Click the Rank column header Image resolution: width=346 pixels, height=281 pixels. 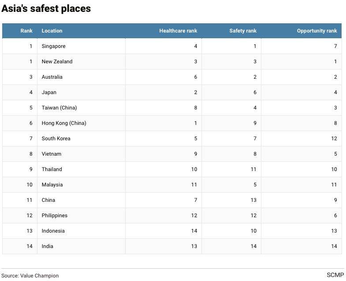[x=26, y=31]
